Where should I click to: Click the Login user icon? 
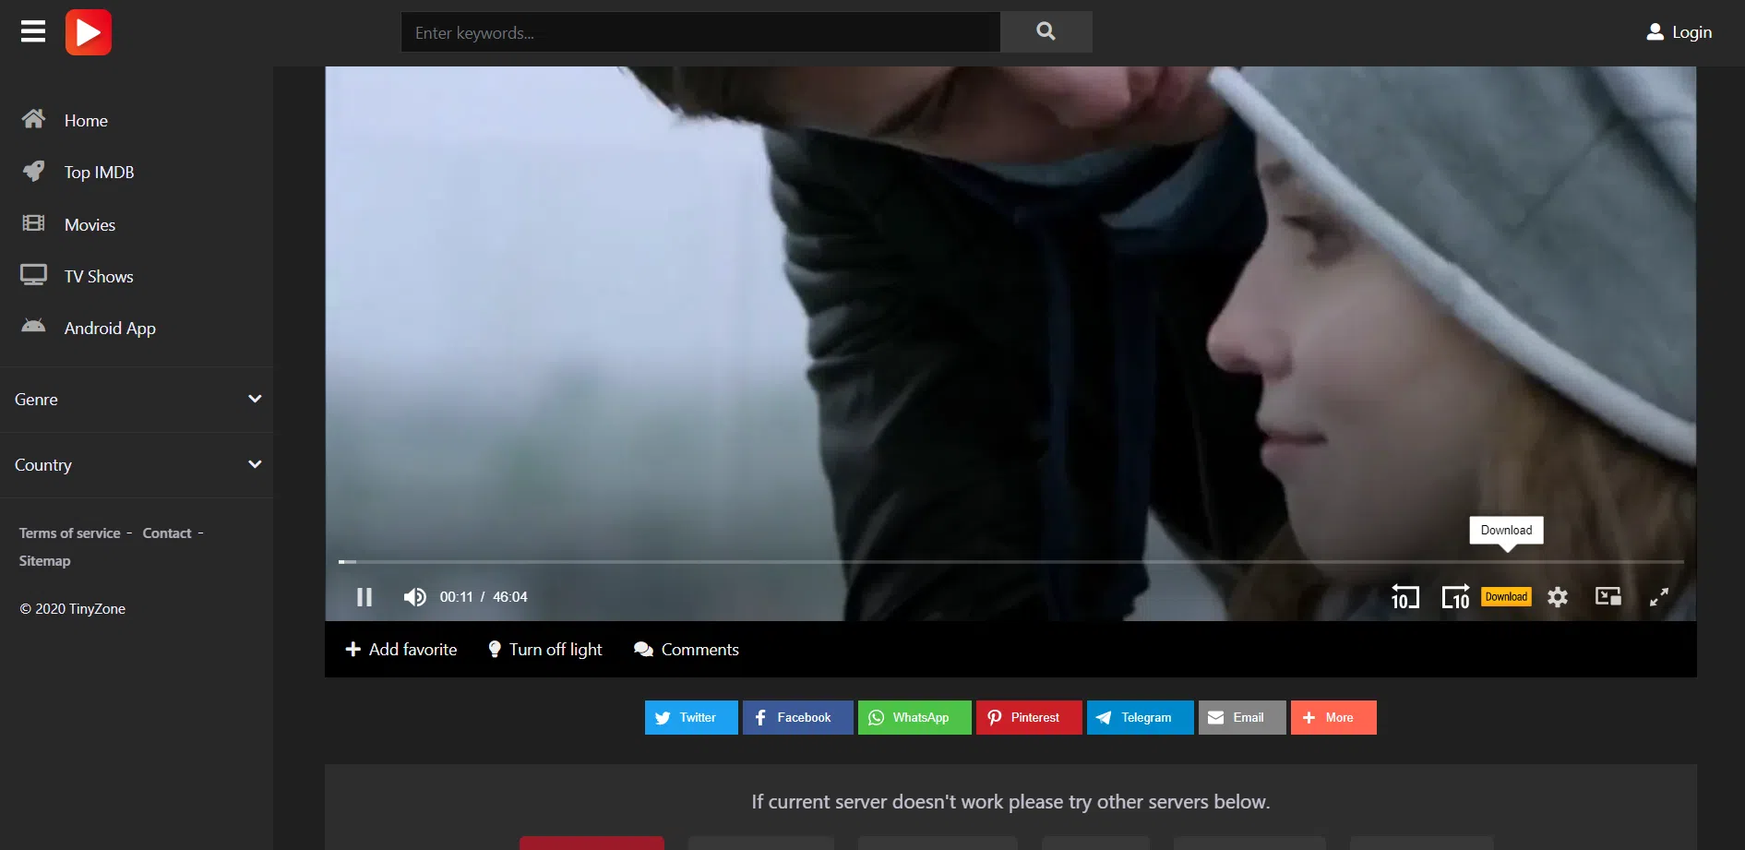coord(1655,32)
